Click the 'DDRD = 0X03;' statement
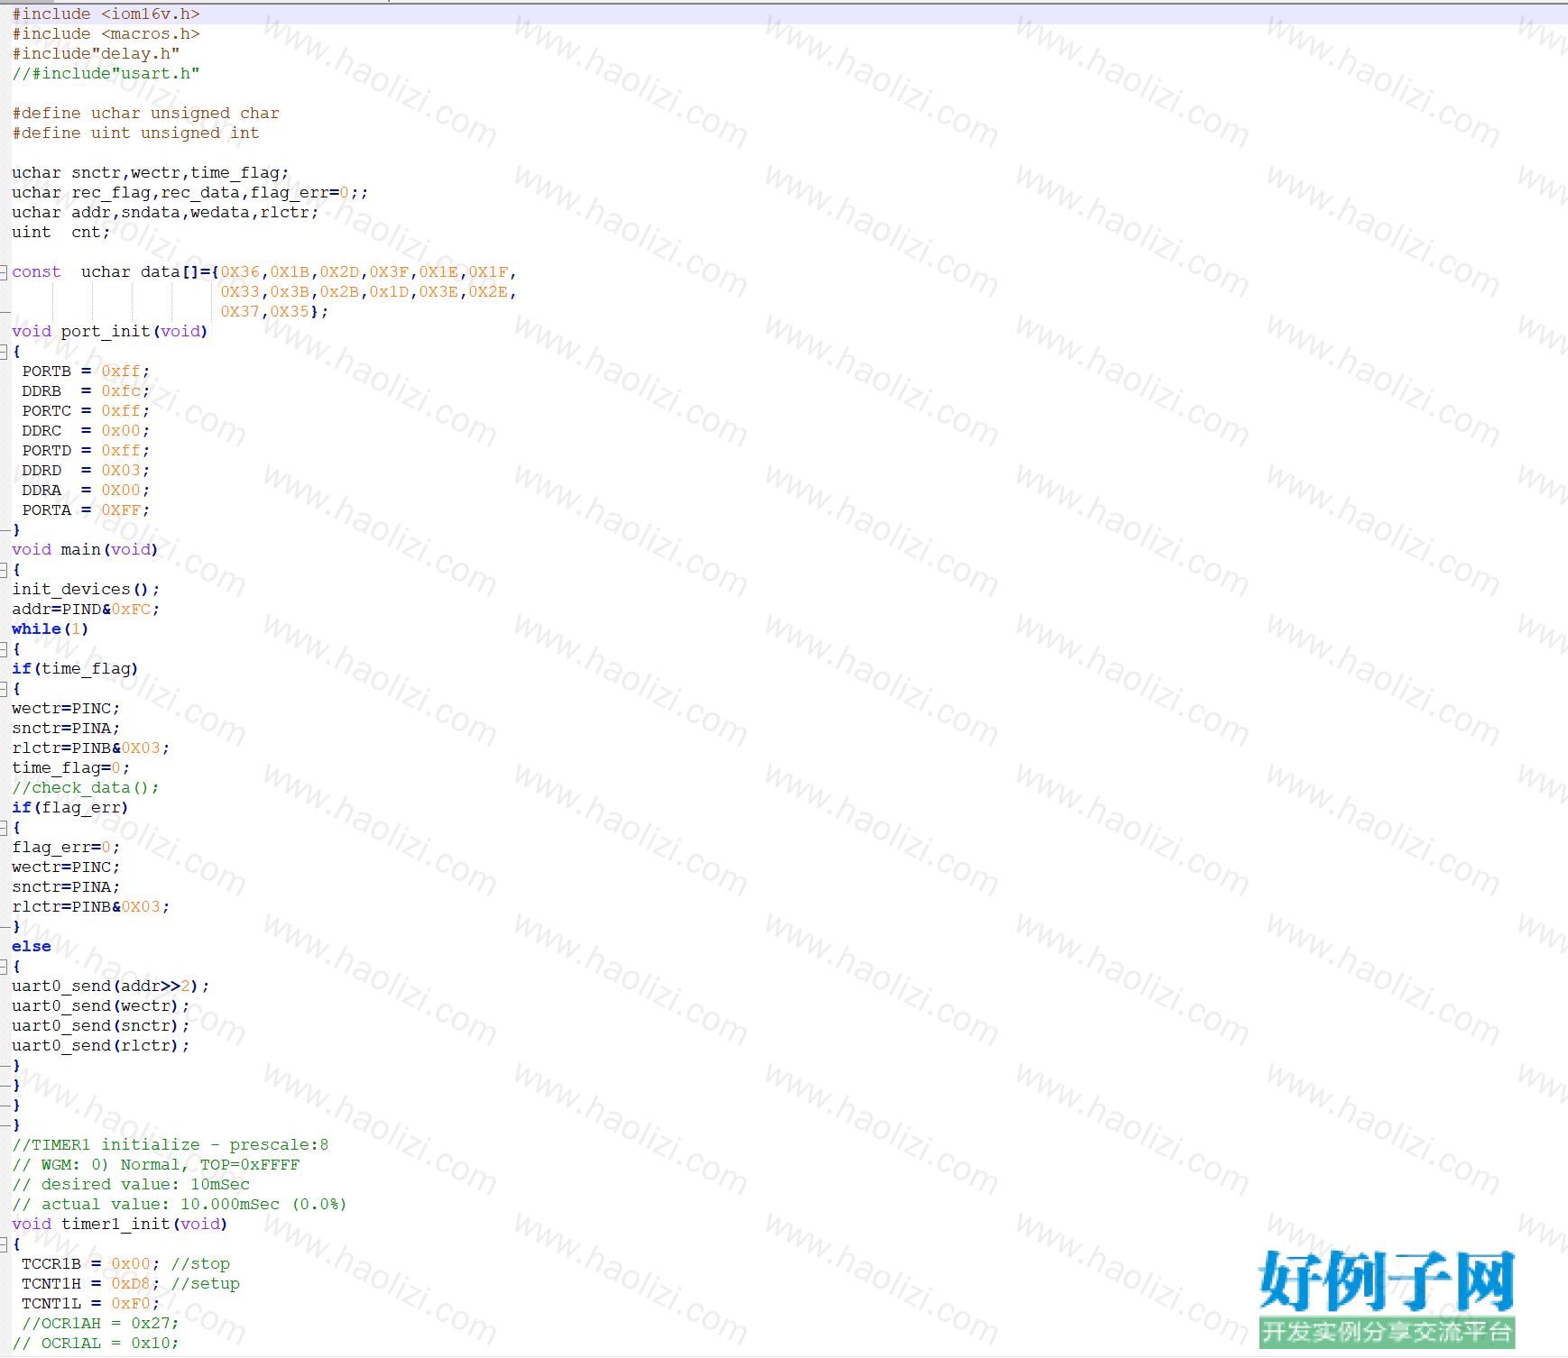 (x=86, y=471)
